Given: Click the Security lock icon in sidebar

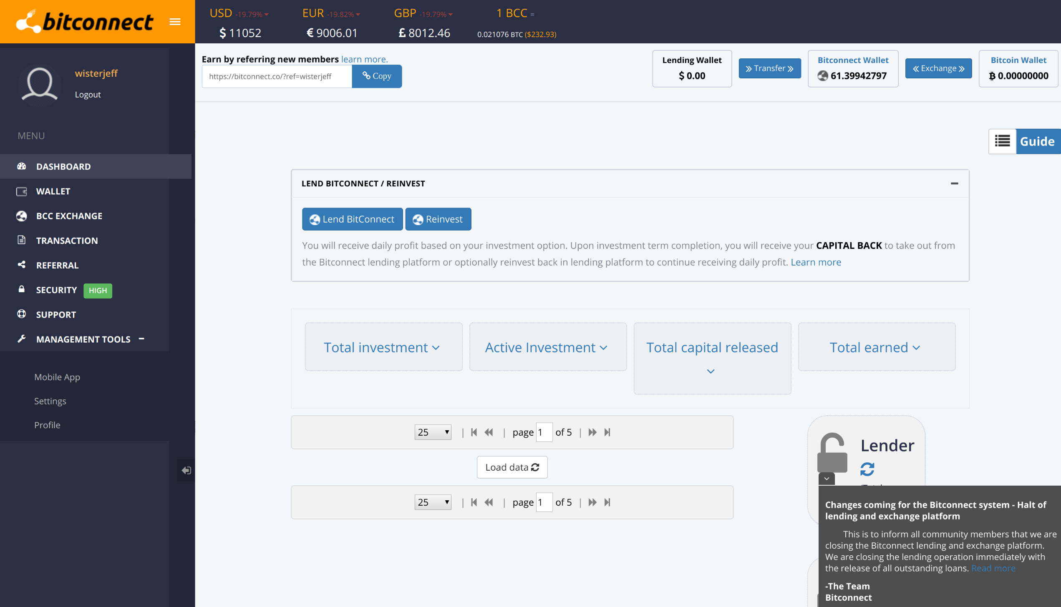Looking at the screenshot, I should pyautogui.click(x=22, y=290).
